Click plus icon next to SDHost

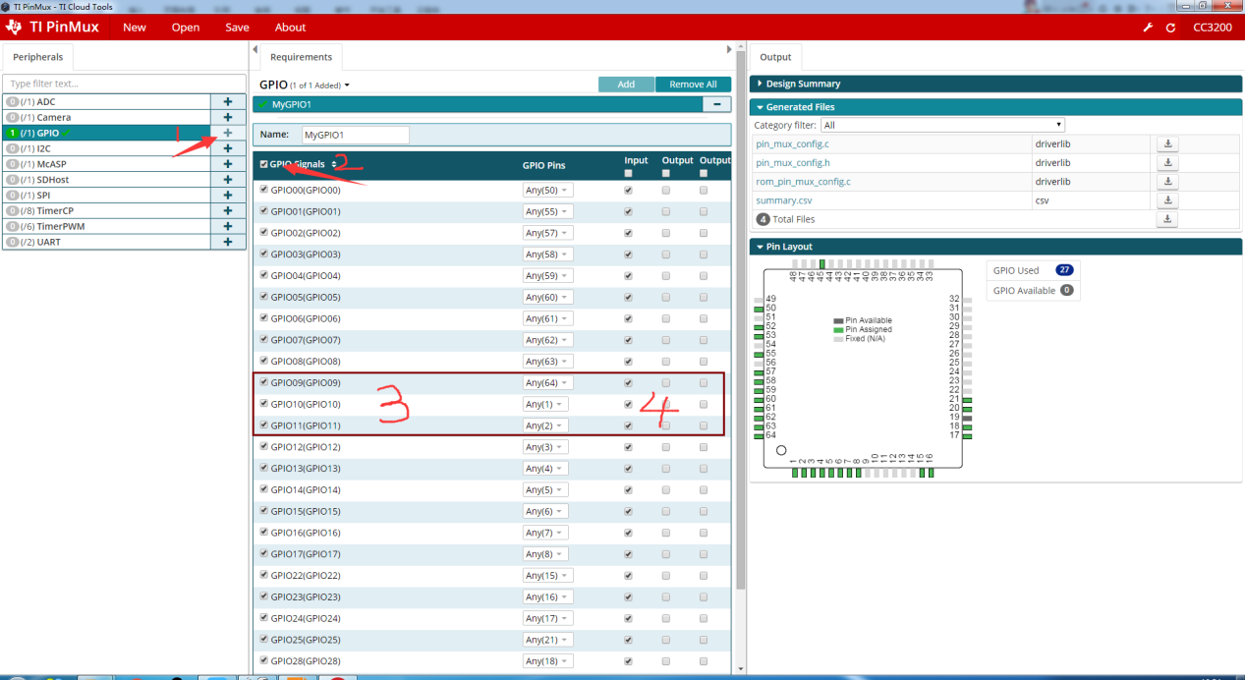(228, 180)
